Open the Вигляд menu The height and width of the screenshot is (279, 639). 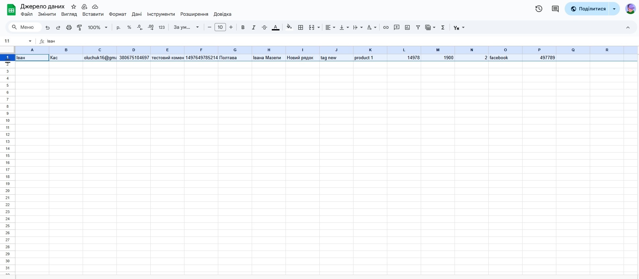click(69, 14)
